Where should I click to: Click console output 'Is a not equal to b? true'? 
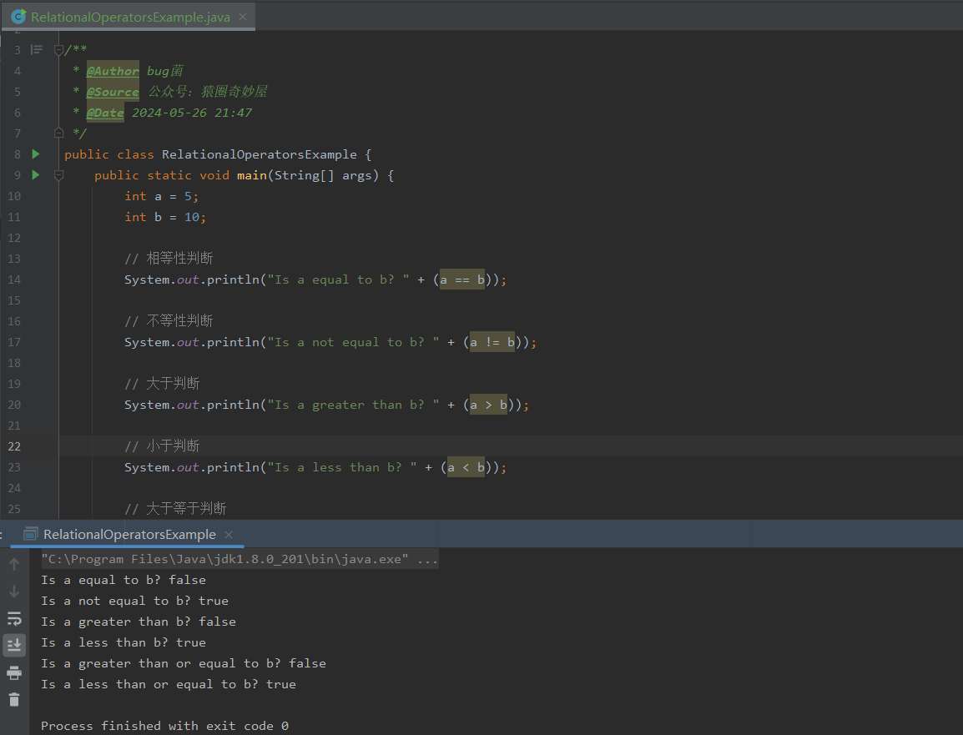click(x=134, y=602)
